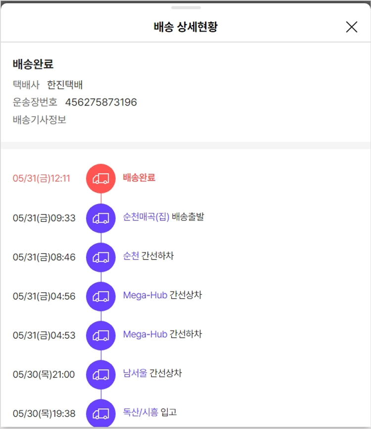
Task: Open the Mega-Hub link for 간선하차
Action: point(145,334)
